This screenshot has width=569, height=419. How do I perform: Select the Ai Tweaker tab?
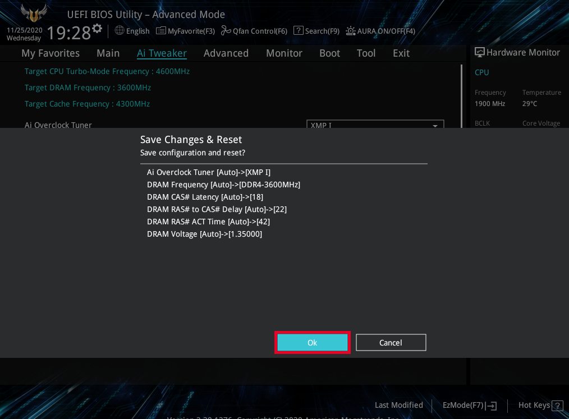(162, 53)
